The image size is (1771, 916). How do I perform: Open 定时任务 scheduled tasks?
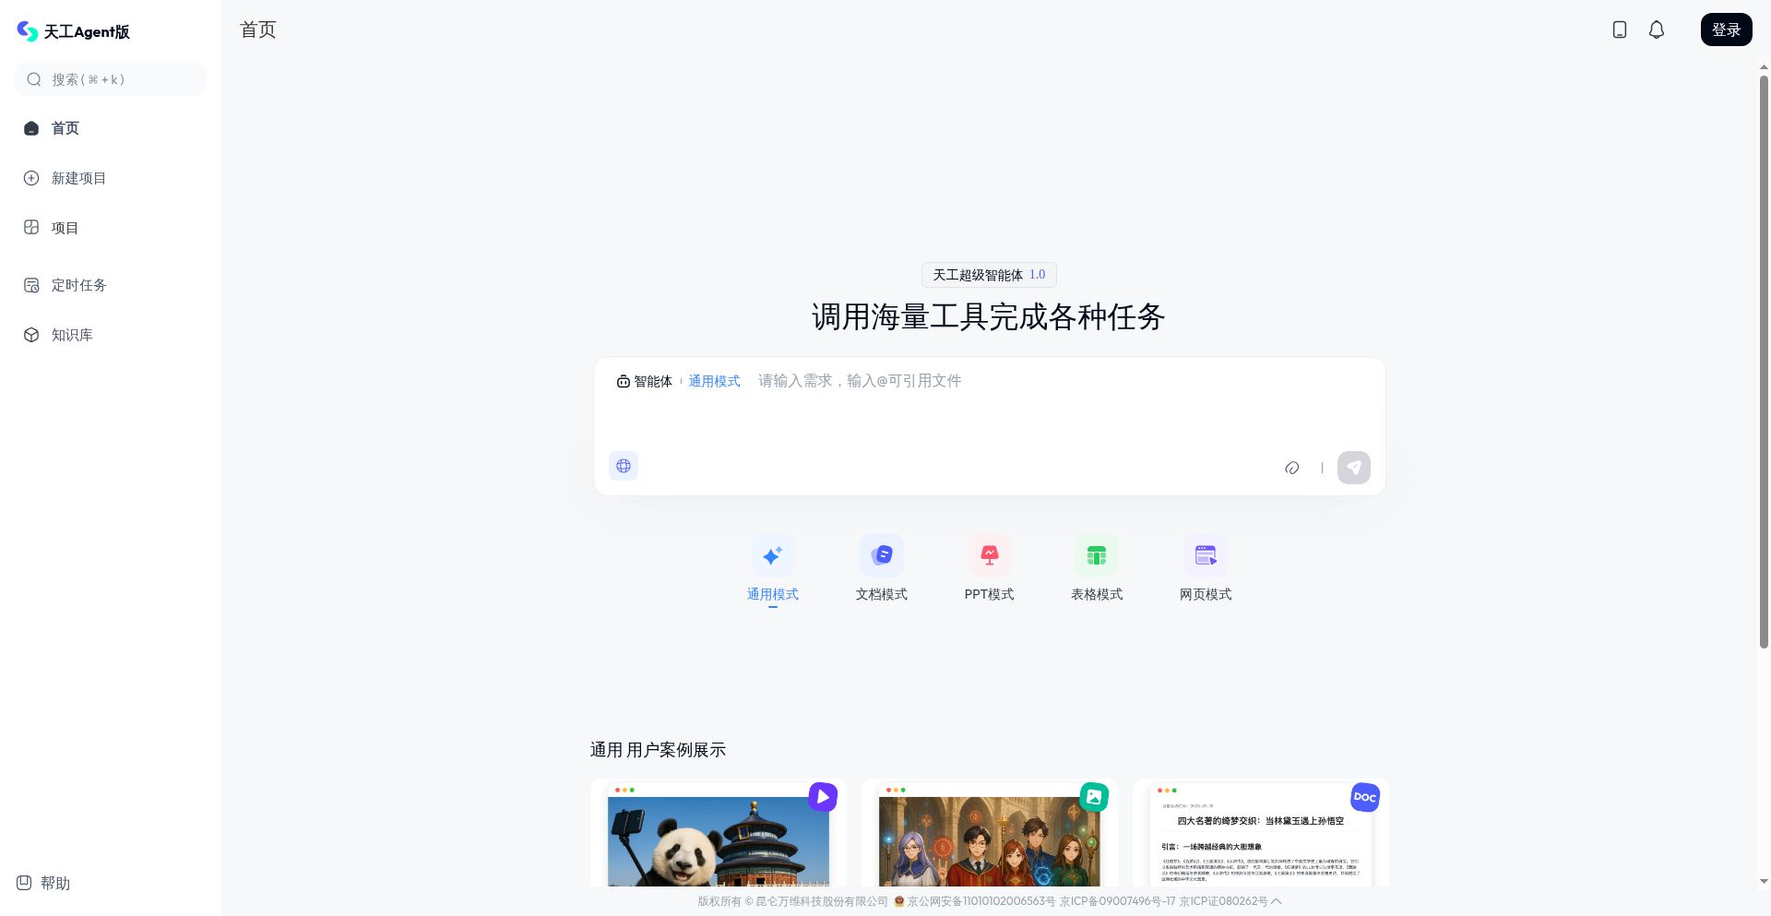click(78, 285)
